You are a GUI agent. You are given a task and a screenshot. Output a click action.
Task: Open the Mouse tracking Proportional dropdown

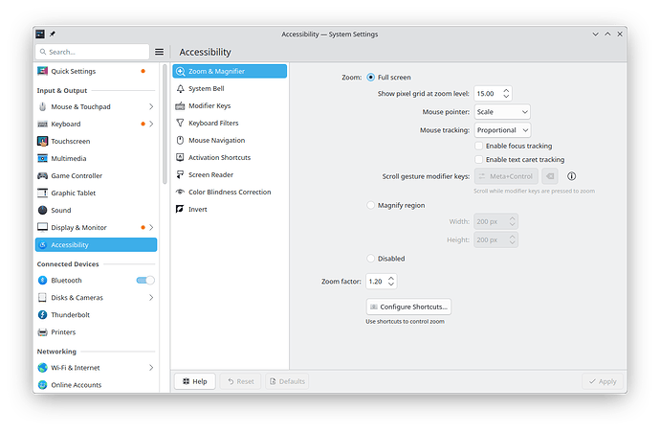click(502, 129)
